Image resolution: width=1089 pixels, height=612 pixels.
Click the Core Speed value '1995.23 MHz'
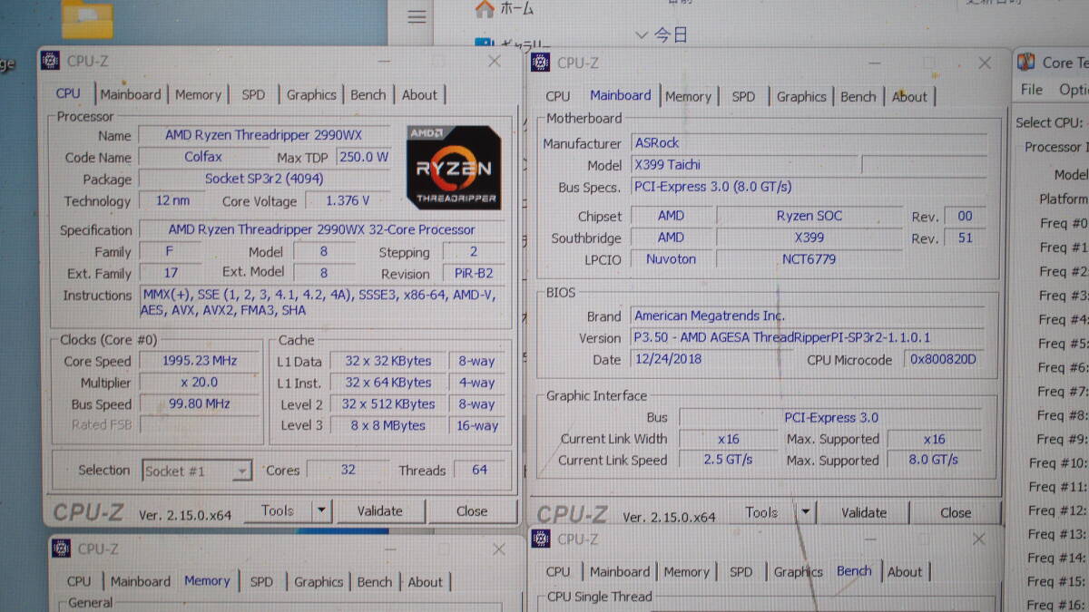click(199, 361)
